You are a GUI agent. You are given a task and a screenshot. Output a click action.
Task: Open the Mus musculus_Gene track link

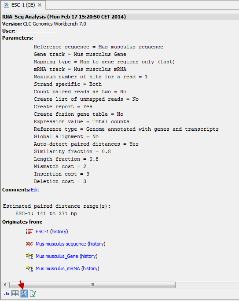[x=57, y=256]
